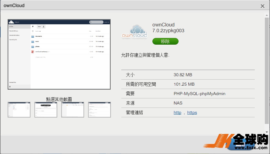Open the http management link
Screen dimensions: 270x154
(x=177, y=113)
